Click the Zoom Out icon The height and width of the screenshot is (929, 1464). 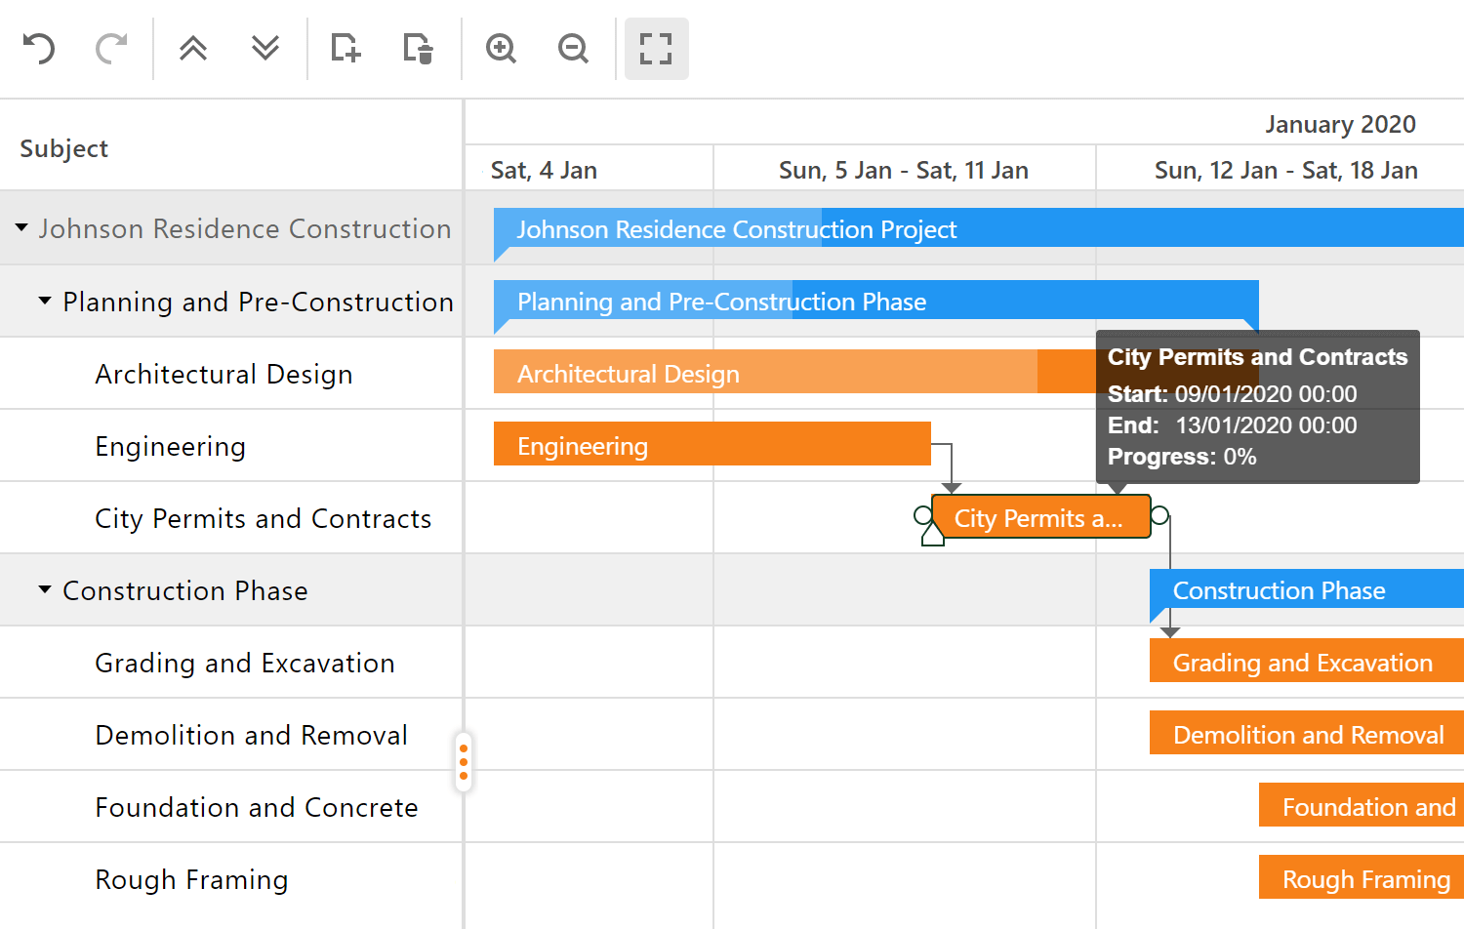pyautogui.click(x=573, y=49)
